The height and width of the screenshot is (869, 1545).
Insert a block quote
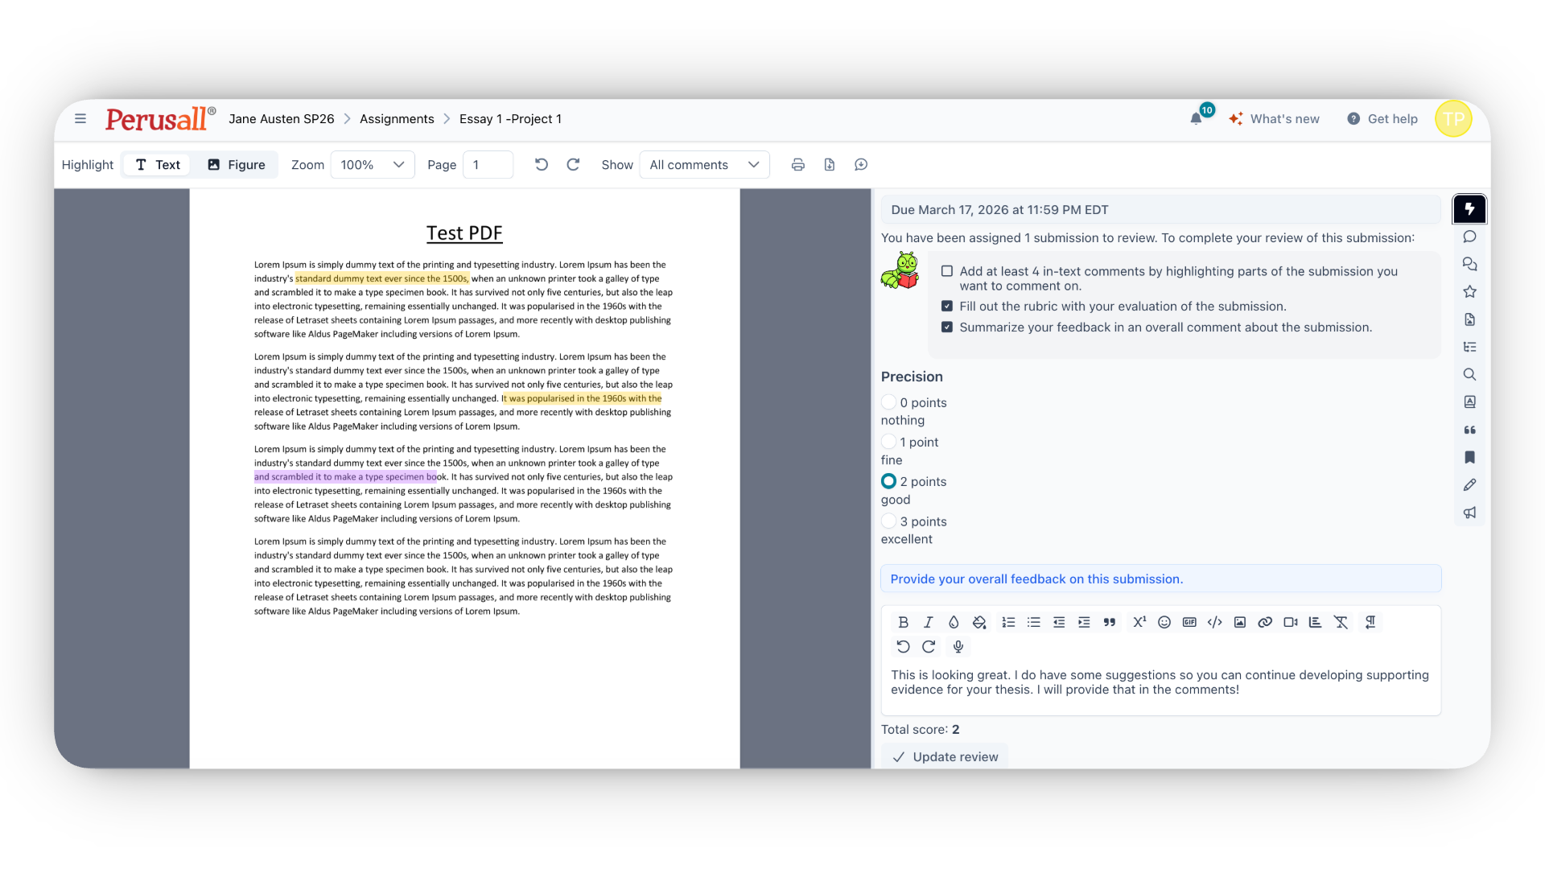[1109, 622]
